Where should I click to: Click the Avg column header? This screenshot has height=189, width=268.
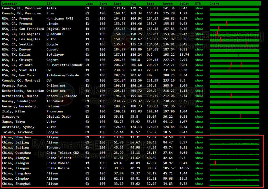point(133,4)
